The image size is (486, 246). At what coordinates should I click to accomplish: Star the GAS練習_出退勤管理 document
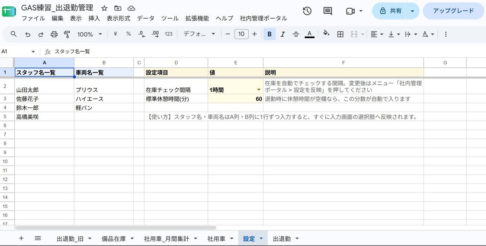point(104,8)
